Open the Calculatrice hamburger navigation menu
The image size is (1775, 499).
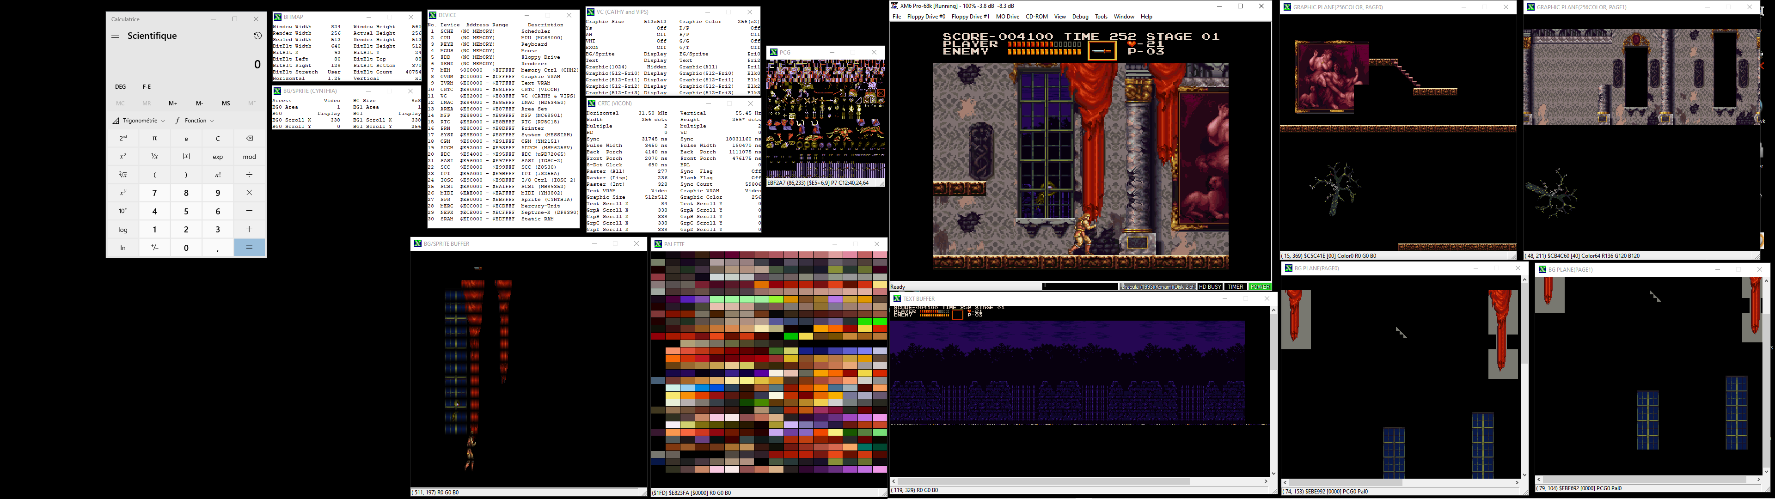[115, 36]
